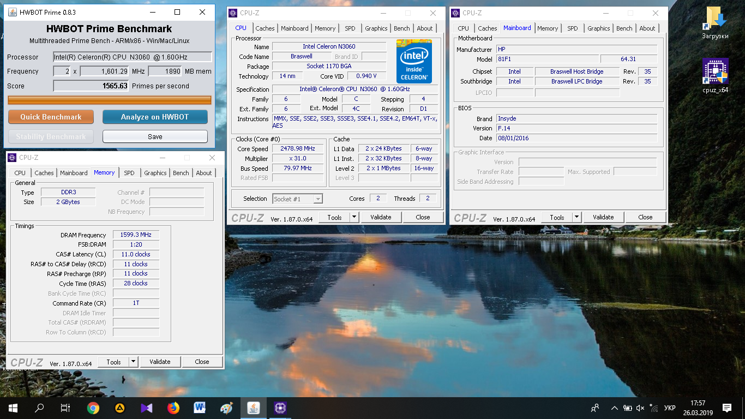This screenshot has width=745, height=419.
Task: Click DRAM Frequency value 1599.3 MHz
Action: click(x=136, y=235)
